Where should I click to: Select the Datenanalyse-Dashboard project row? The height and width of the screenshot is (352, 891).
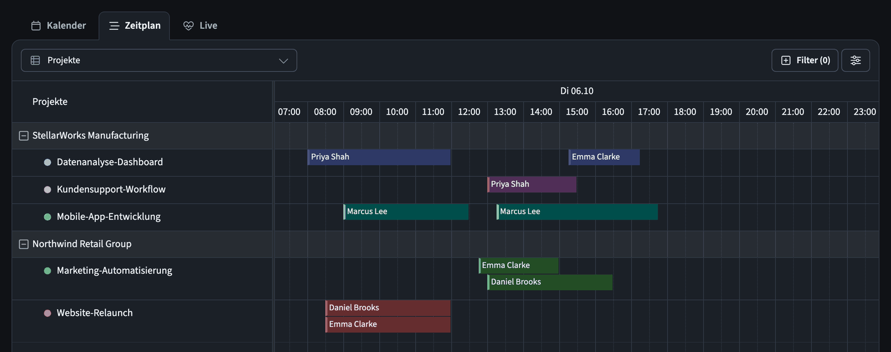[x=143, y=162]
